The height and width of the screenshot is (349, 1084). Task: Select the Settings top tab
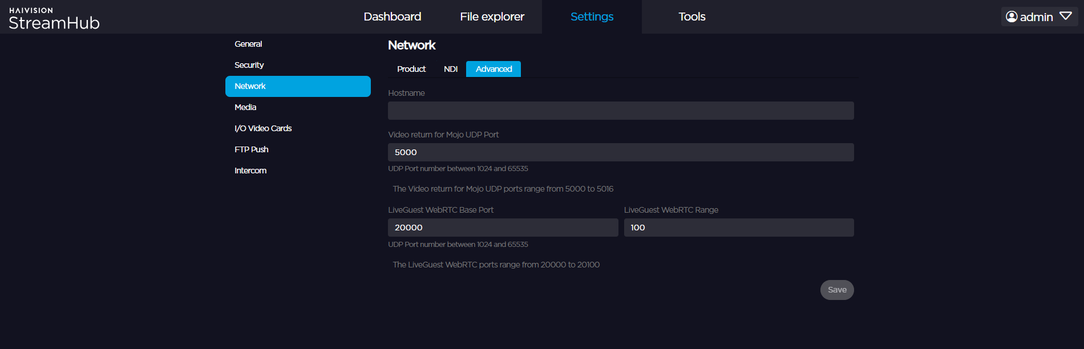pyautogui.click(x=592, y=17)
